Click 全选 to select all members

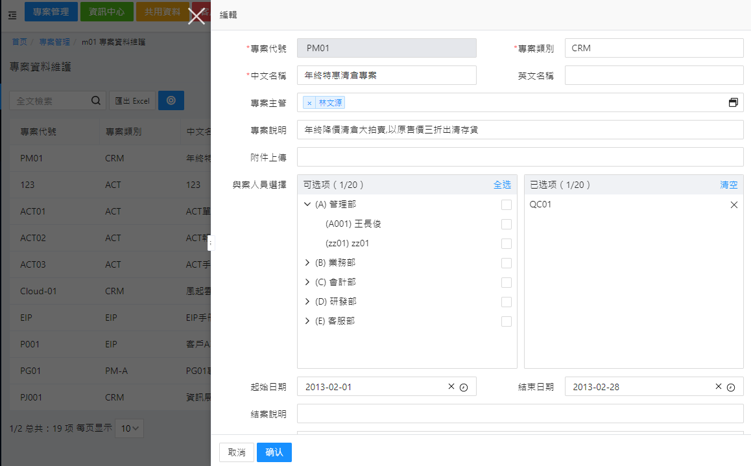click(x=502, y=185)
